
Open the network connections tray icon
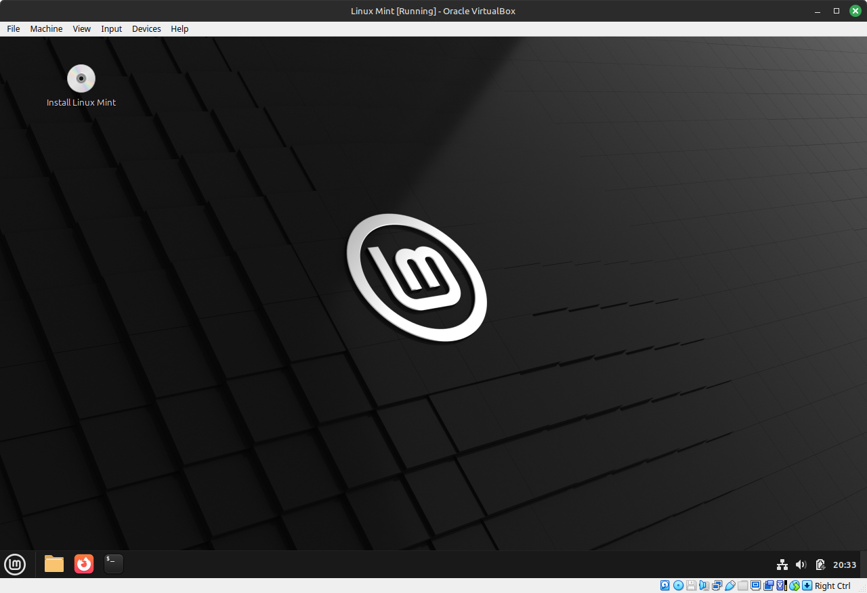tap(782, 565)
